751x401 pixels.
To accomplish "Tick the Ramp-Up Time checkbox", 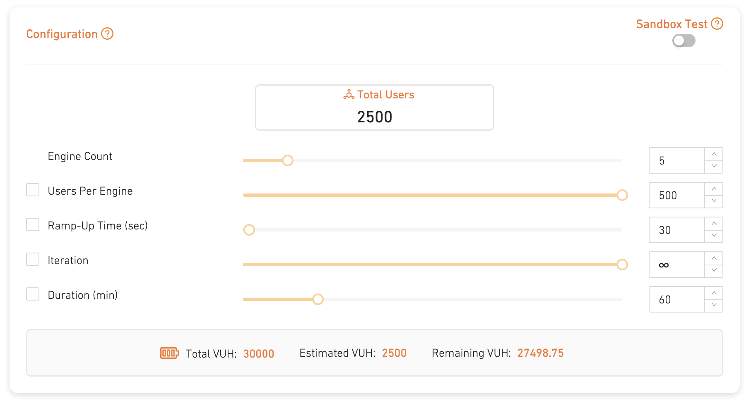I will (x=33, y=225).
